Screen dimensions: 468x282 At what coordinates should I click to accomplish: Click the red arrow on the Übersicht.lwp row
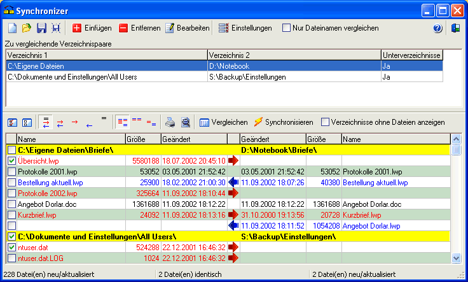coord(233,160)
